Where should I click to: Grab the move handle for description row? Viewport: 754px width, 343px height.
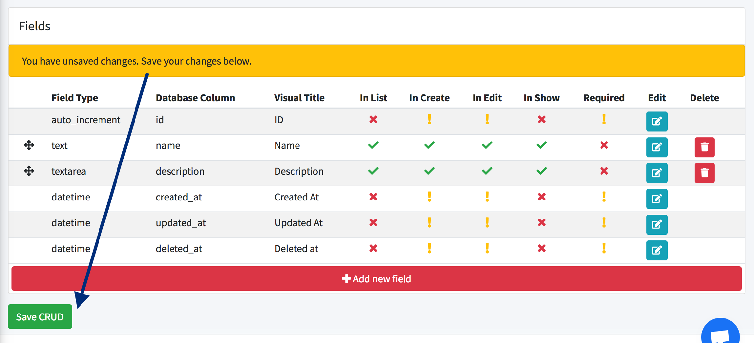pyautogui.click(x=29, y=171)
